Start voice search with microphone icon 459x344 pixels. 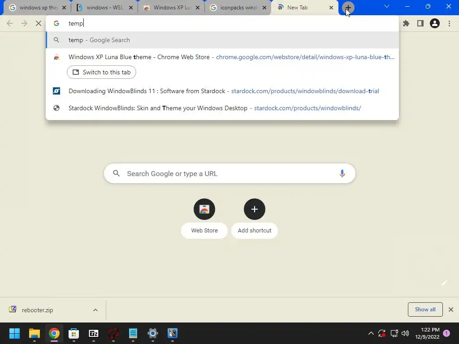(x=342, y=173)
